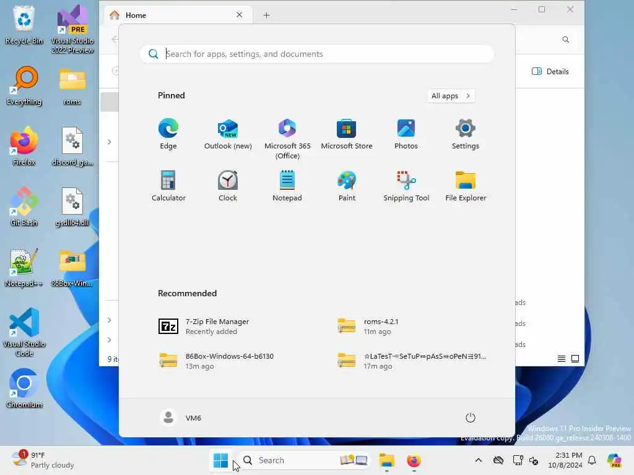
Task: Click the taskbar Search box
Action: coord(303,460)
